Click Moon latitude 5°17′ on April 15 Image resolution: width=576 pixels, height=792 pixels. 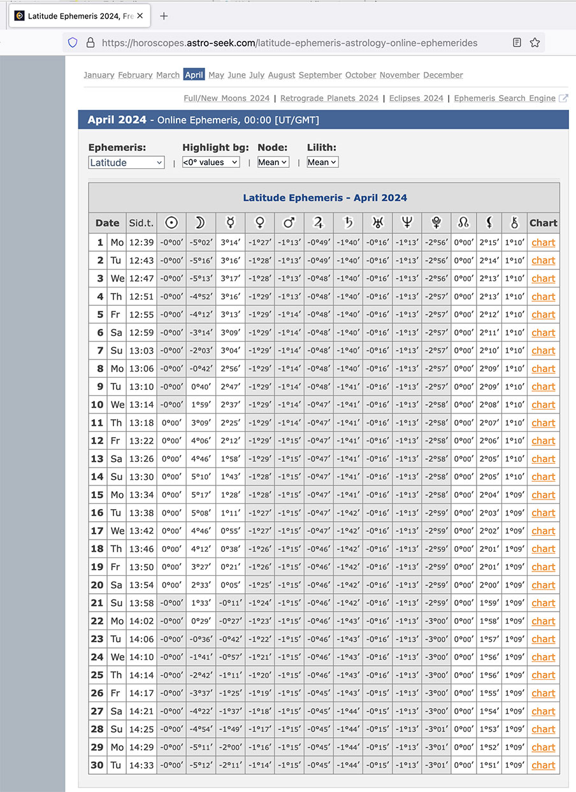coord(201,494)
